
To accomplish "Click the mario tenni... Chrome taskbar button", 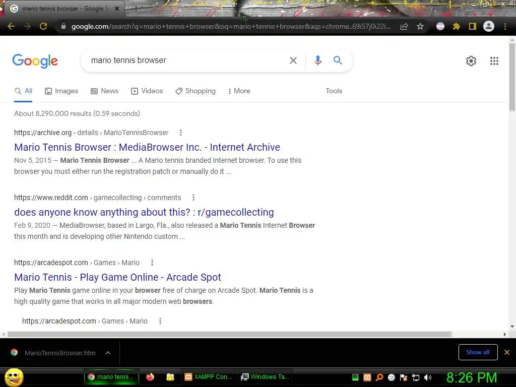I will [111, 377].
